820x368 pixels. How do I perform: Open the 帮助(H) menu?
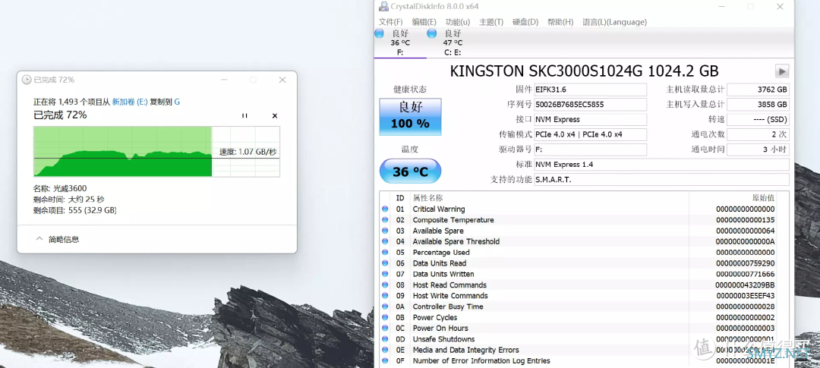coord(560,22)
